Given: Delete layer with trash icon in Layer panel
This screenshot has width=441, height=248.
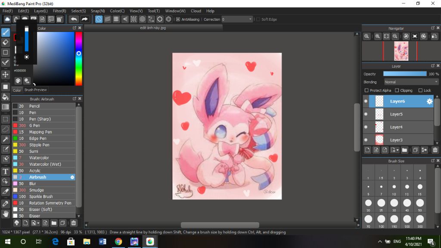Looking at the screenshot, I should coord(435,150).
